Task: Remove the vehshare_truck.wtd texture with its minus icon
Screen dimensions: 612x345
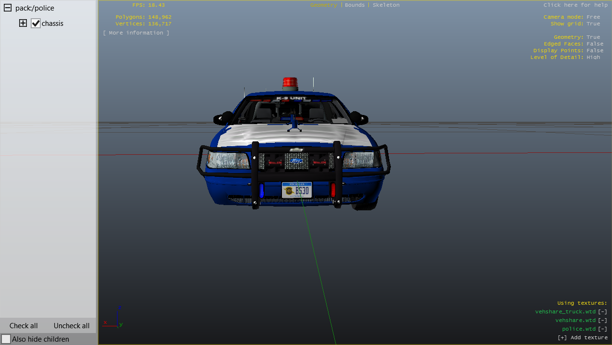Action: [602, 311]
